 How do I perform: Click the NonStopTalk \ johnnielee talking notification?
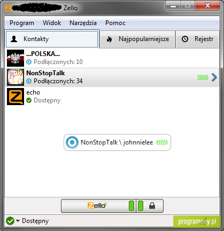point(117,142)
